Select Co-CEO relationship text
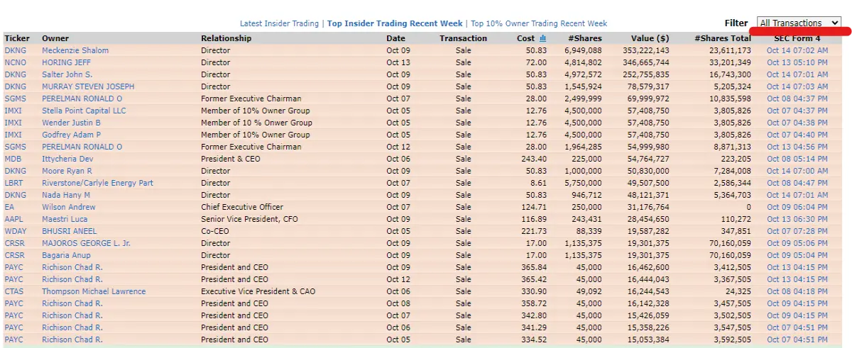852x348 pixels. (216, 231)
